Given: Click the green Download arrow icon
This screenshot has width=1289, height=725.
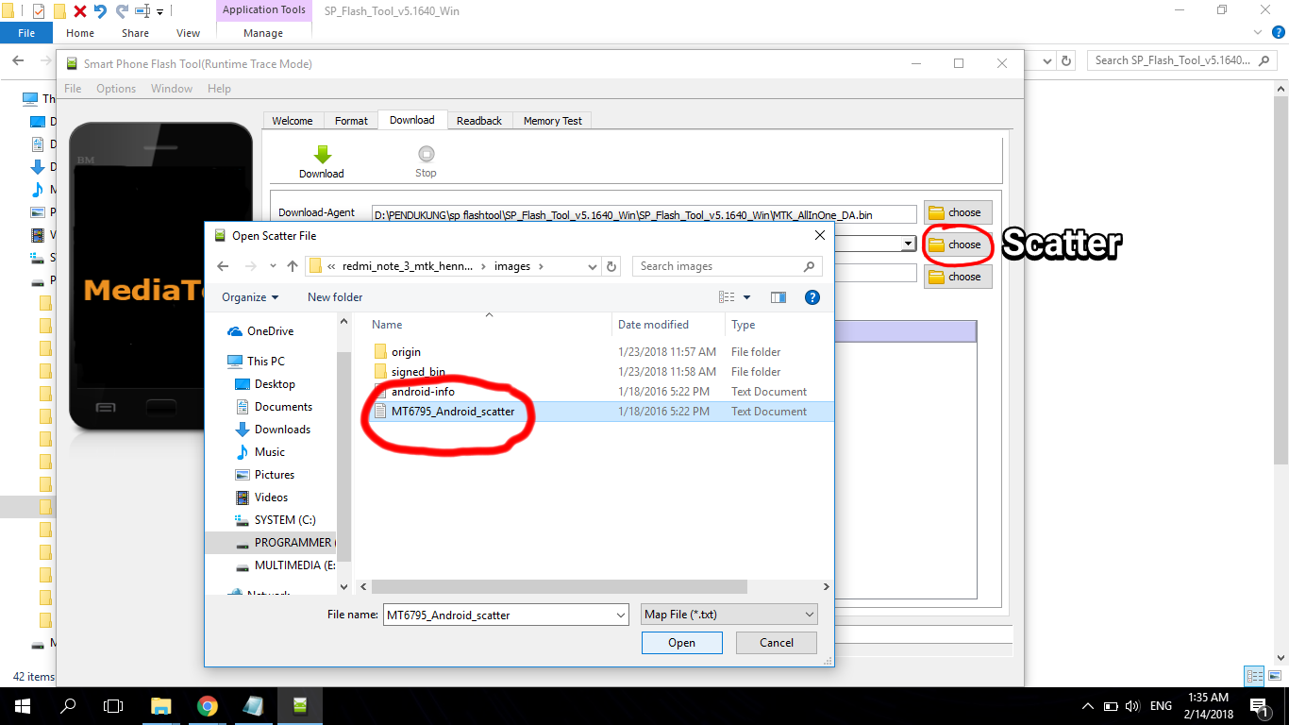Looking at the screenshot, I should pyautogui.click(x=322, y=155).
